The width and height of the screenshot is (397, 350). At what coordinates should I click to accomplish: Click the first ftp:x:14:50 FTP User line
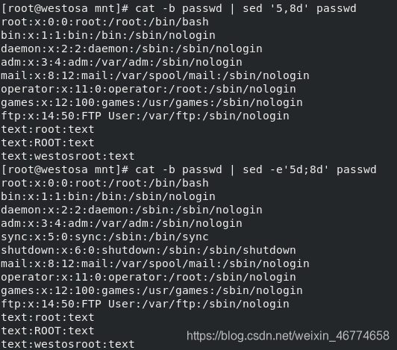145,116
